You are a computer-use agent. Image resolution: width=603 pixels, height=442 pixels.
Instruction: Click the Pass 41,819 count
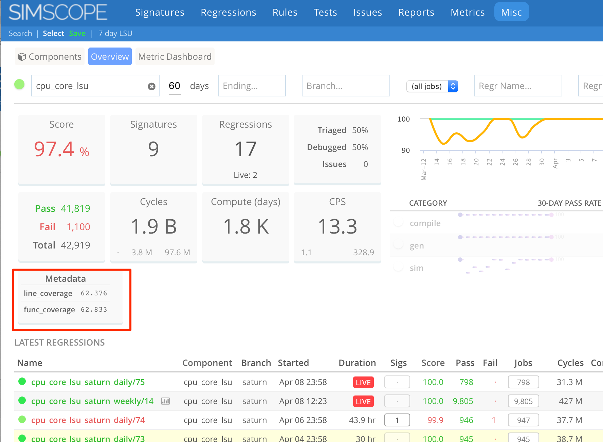[x=75, y=208]
